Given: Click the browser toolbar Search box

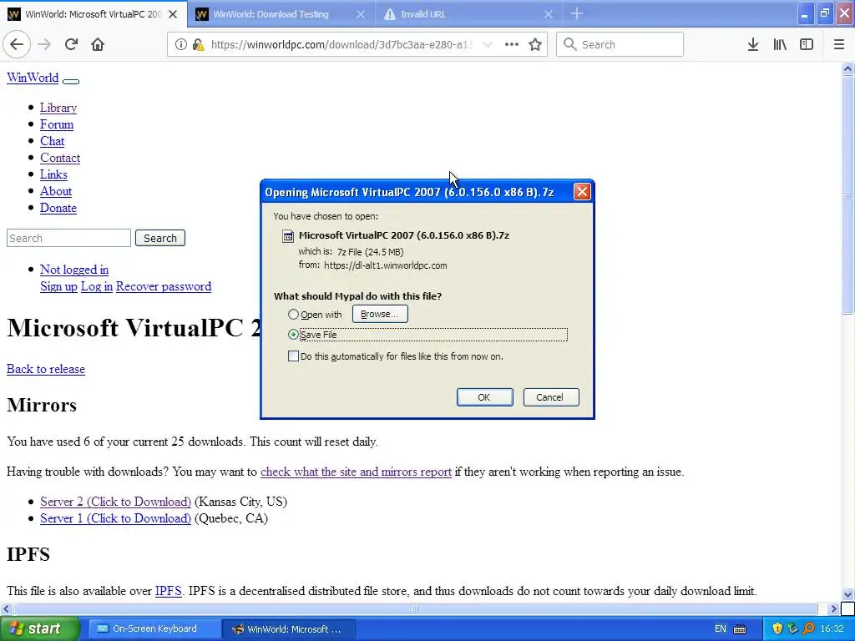Looking at the screenshot, I should (620, 44).
